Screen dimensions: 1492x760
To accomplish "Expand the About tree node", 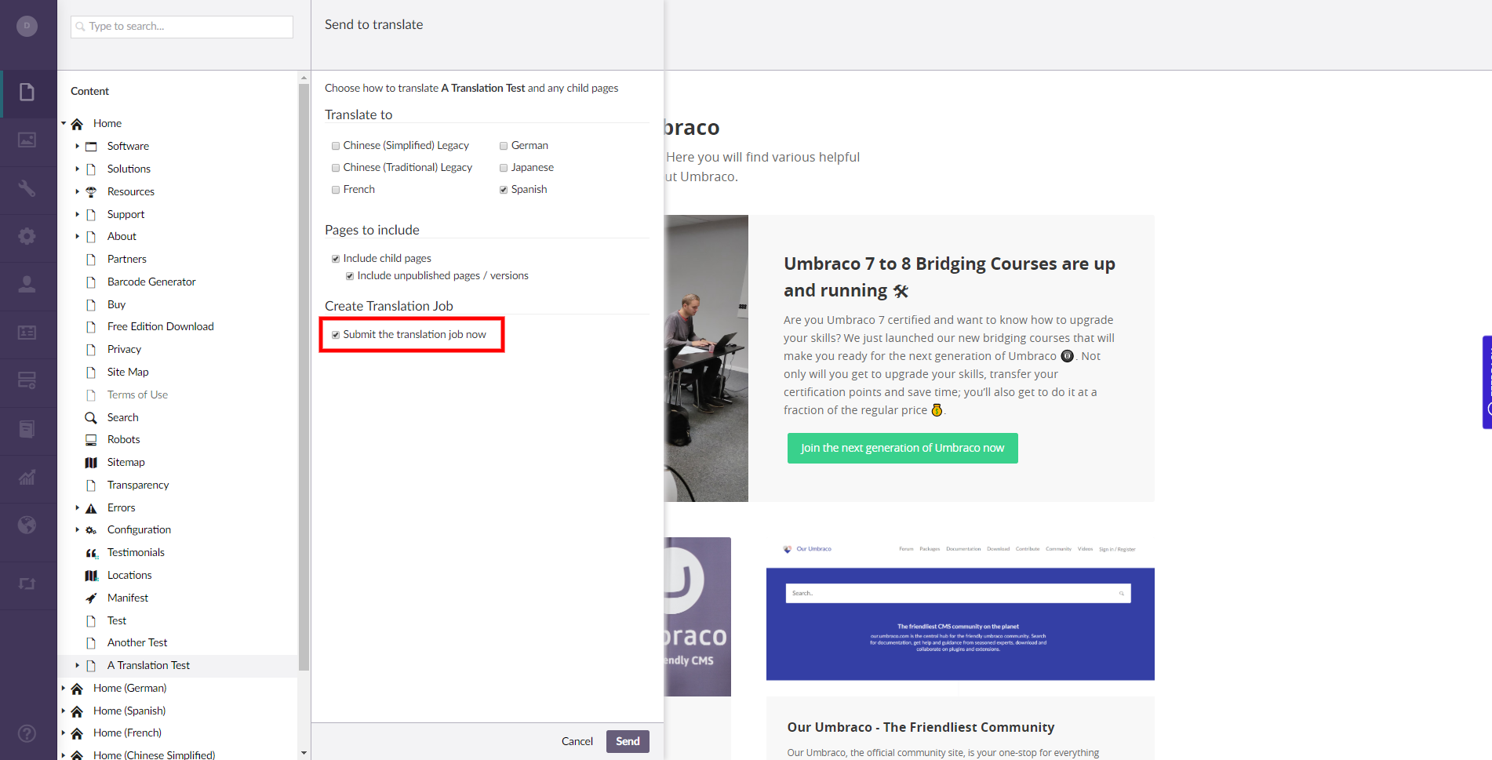I will click(x=77, y=236).
